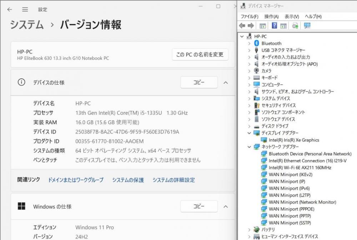Screen dimensions: 357x240
Task: Click the processor value 13th Gen Intel Core i5-1335U
Action: click(132, 113)
